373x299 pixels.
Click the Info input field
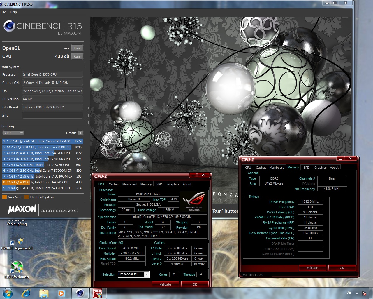pyautogui.click(x=52, y=115)
